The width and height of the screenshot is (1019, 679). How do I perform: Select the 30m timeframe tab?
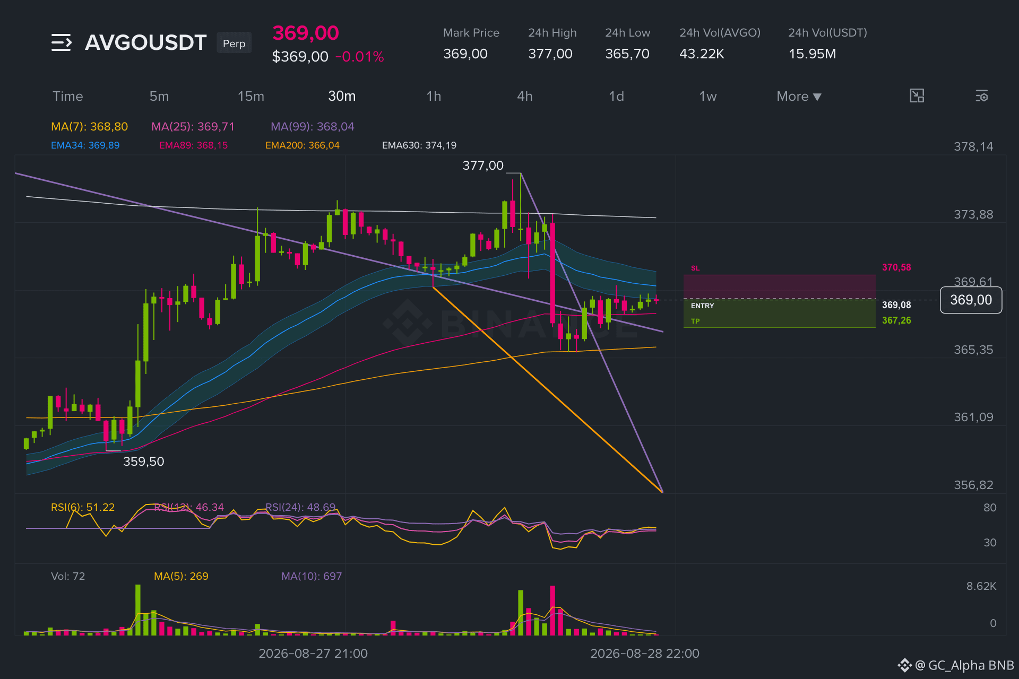342,96
